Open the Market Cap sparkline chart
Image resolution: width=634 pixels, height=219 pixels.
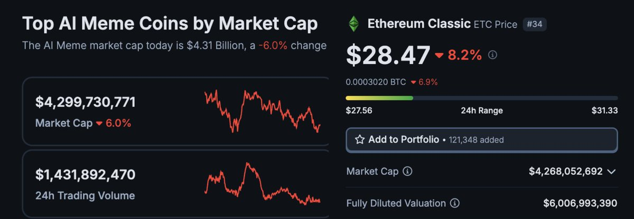(x=263, y=112)
